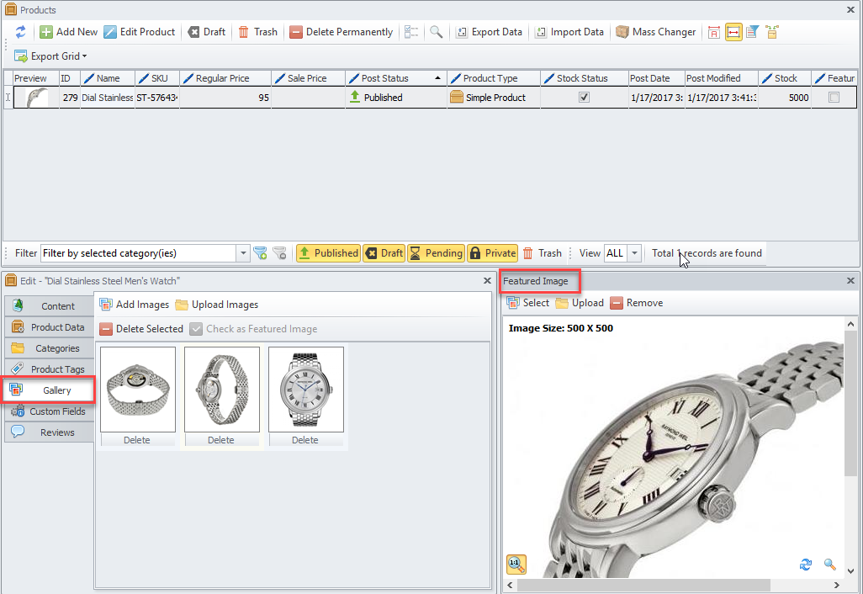Select the Gallery tab
Image resolution: width=863 pixels, height=594 pixels.
pos(49,390)
